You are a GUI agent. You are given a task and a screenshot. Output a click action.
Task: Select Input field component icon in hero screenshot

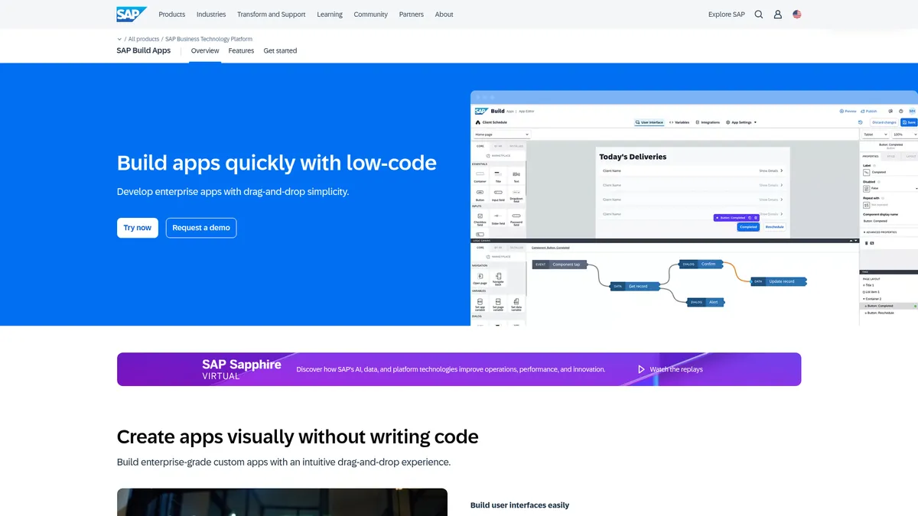pos(498,192)
